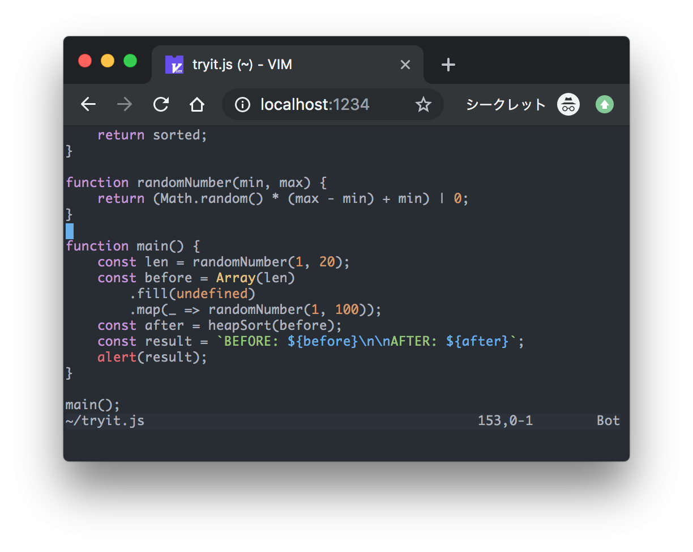This screenshot has height=552, width=693.
Task: Close the tryit.js VIM tab
Action: click(405, 65)
